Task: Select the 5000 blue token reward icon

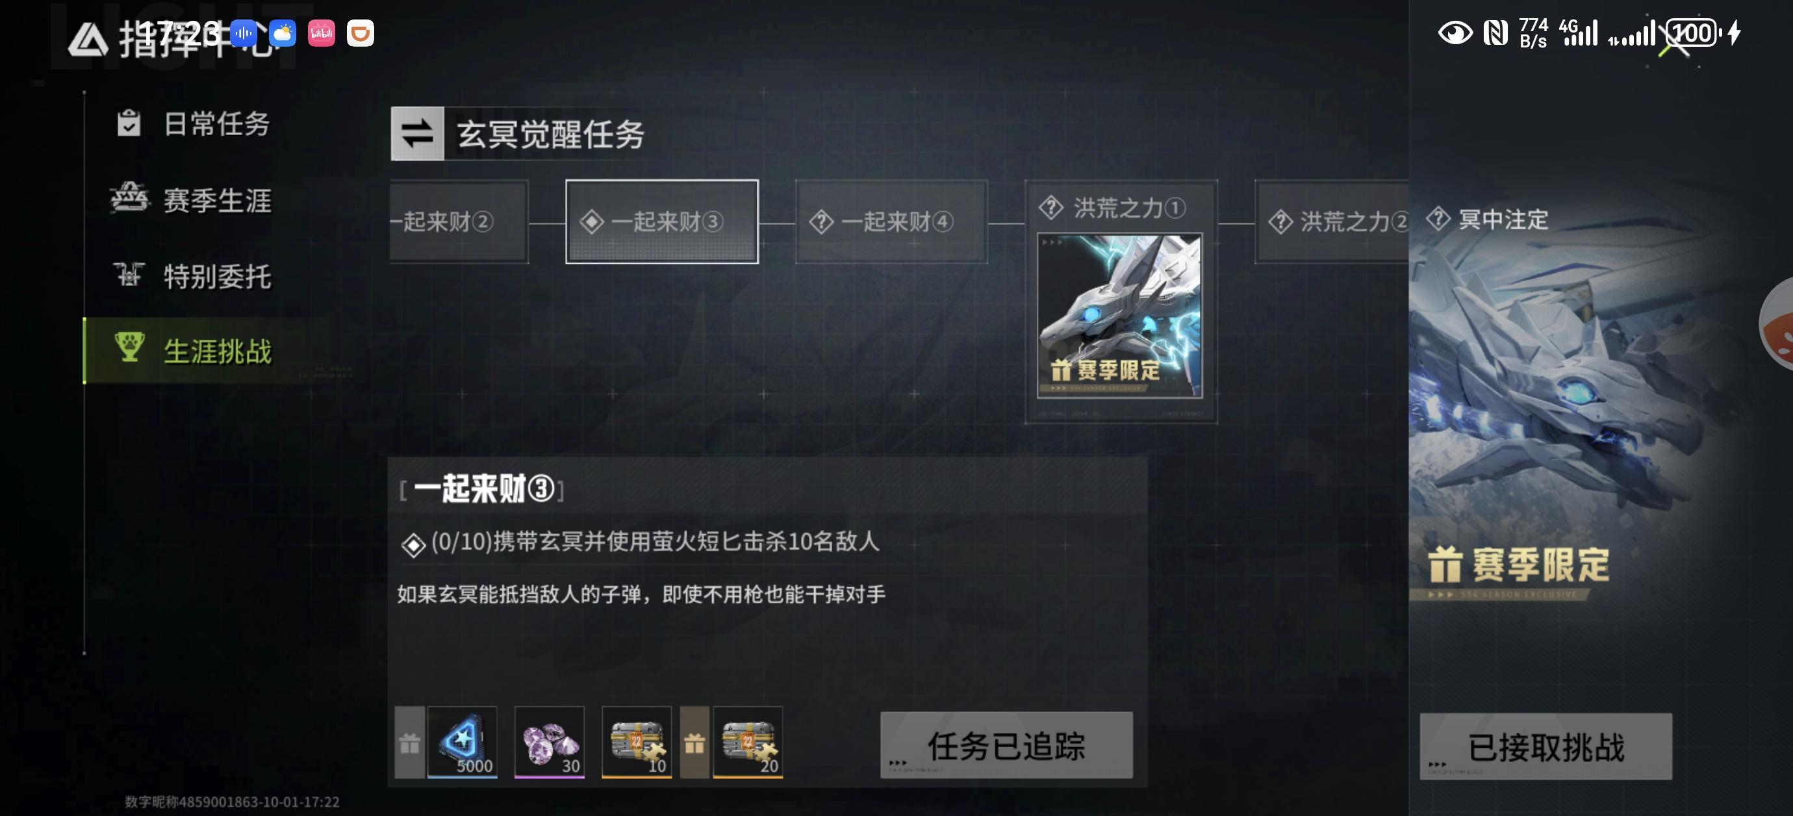Action: click(x=462, y=741)
